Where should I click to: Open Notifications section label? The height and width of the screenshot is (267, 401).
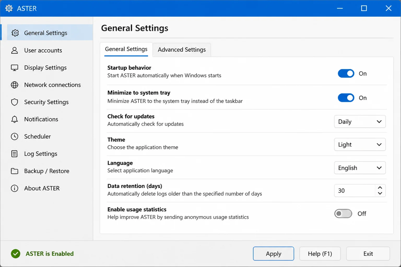pos(41,119)
